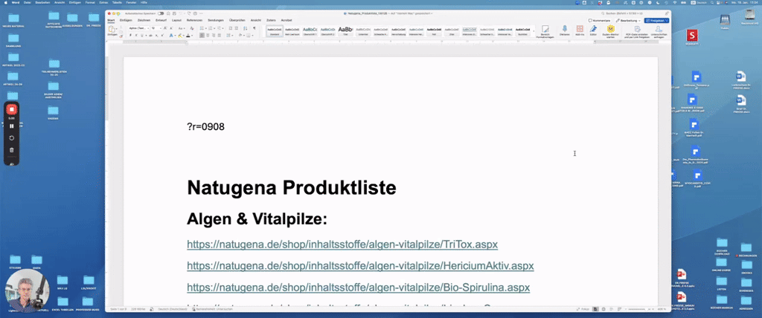Create PDF and share via link
Viewport: 762px width, 318px height.
click(637, 32)
